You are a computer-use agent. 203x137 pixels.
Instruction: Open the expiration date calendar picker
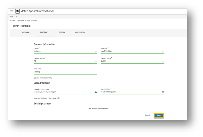click(x=163, y=92)
